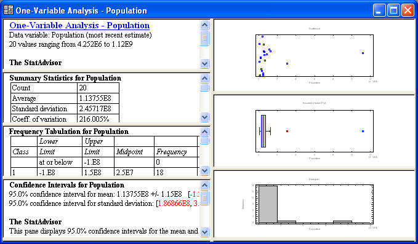Image resolution: width=418 pixels, height=244 pixels.
Task: Click the One-Variable Analysis window title icon
Action: tap(9, 10)
